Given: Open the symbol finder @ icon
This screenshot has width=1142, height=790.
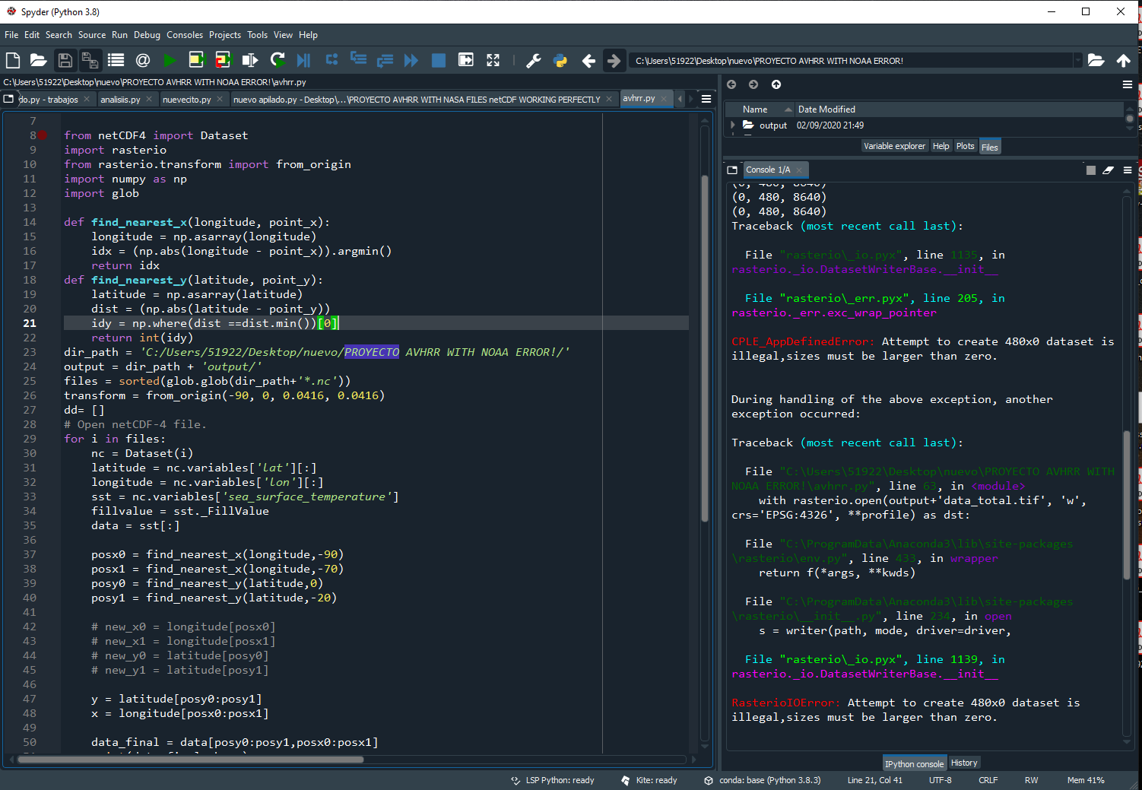Looking at the screenshot, I should click(x=142, y=60).
